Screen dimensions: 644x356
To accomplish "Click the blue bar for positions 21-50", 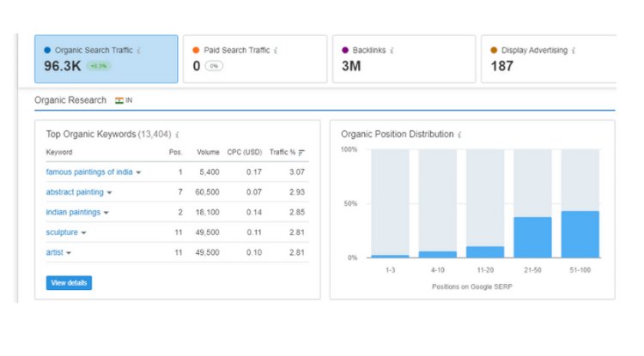I will pyautogui.click(x=532, y=238).
